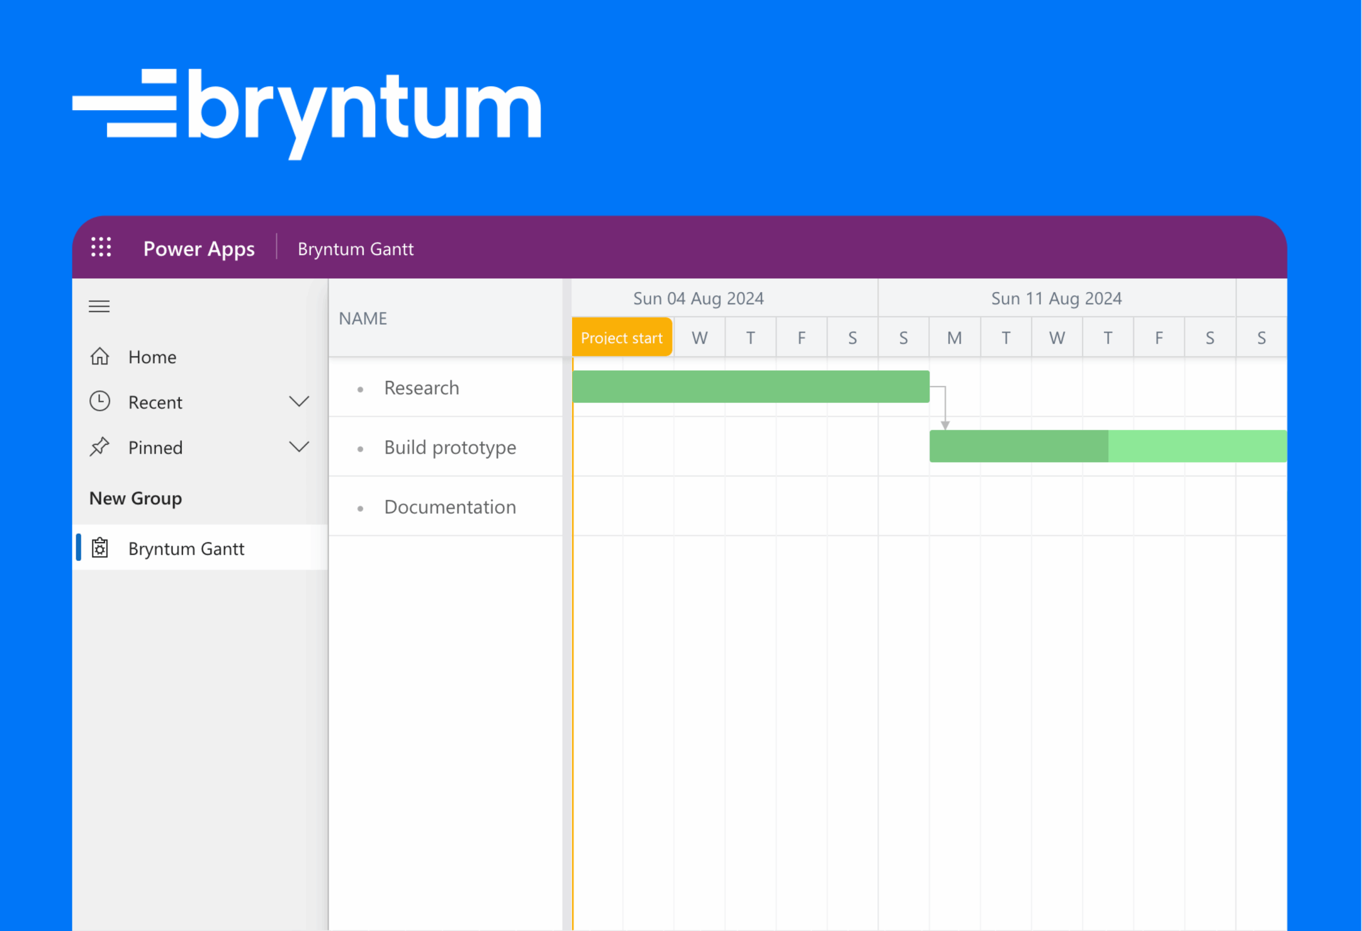The height and width of the screenshot is (931, 1362).
Task: Collapse the Recent section
Action: point(299,401)
